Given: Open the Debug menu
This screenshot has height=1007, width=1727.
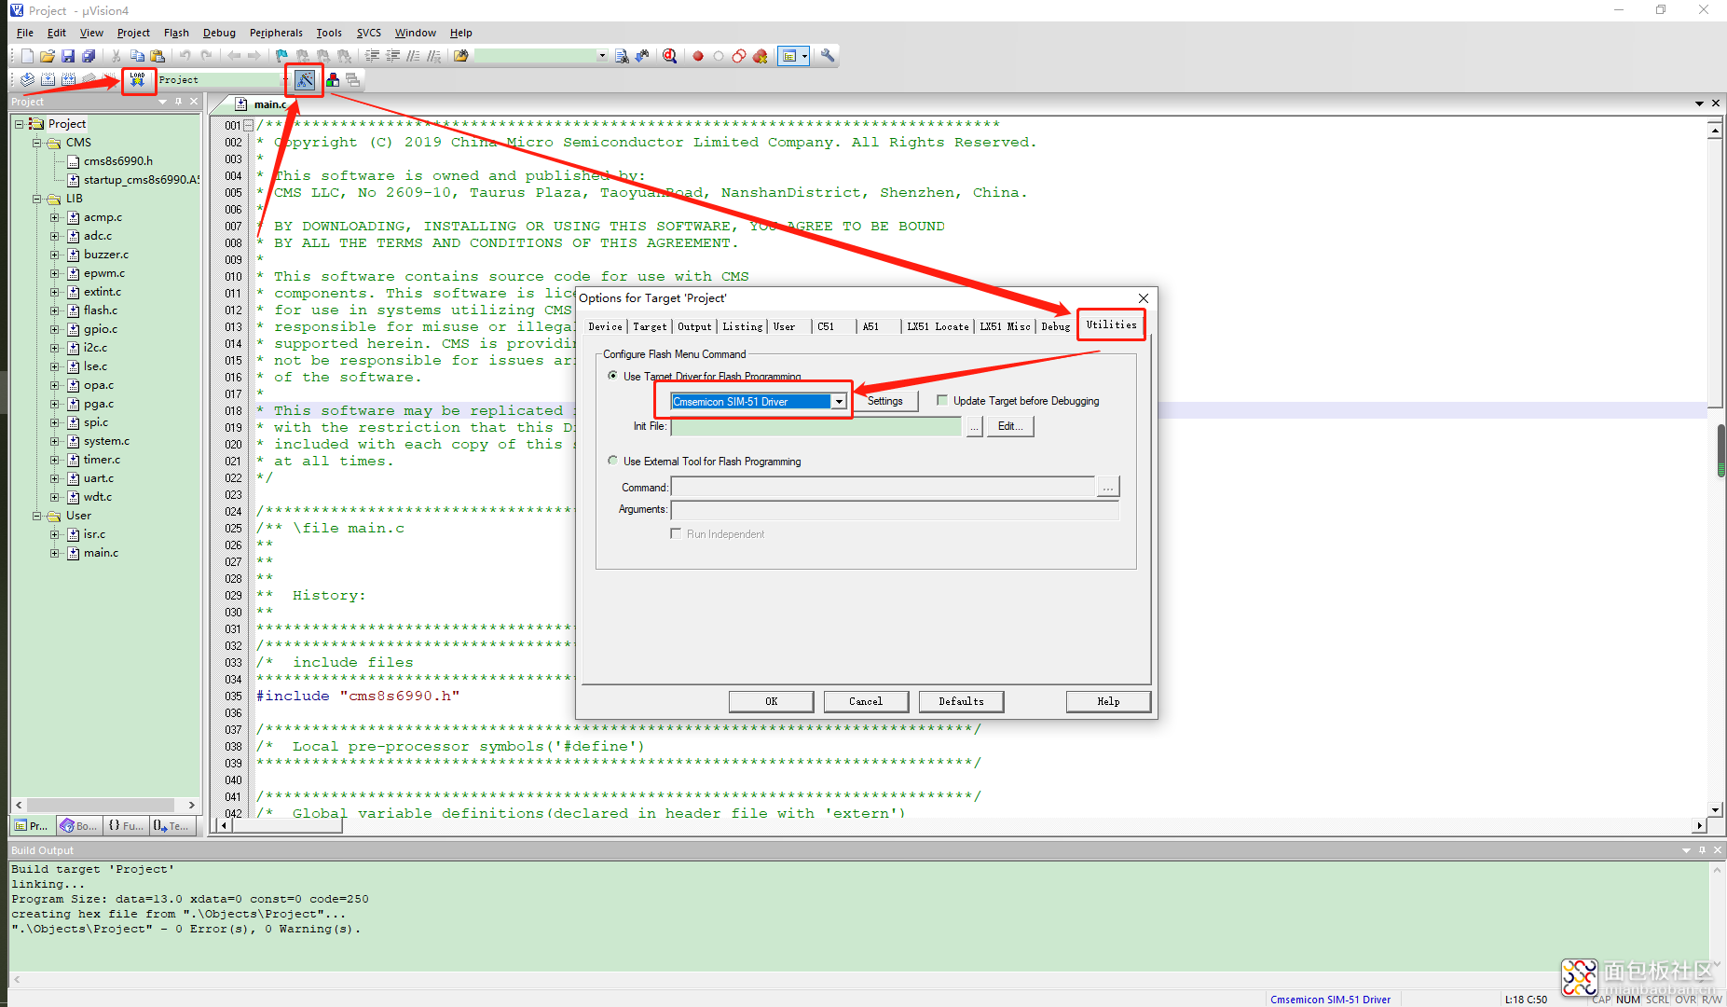Looking at the screenshot, I should click(x=219, y=33).
